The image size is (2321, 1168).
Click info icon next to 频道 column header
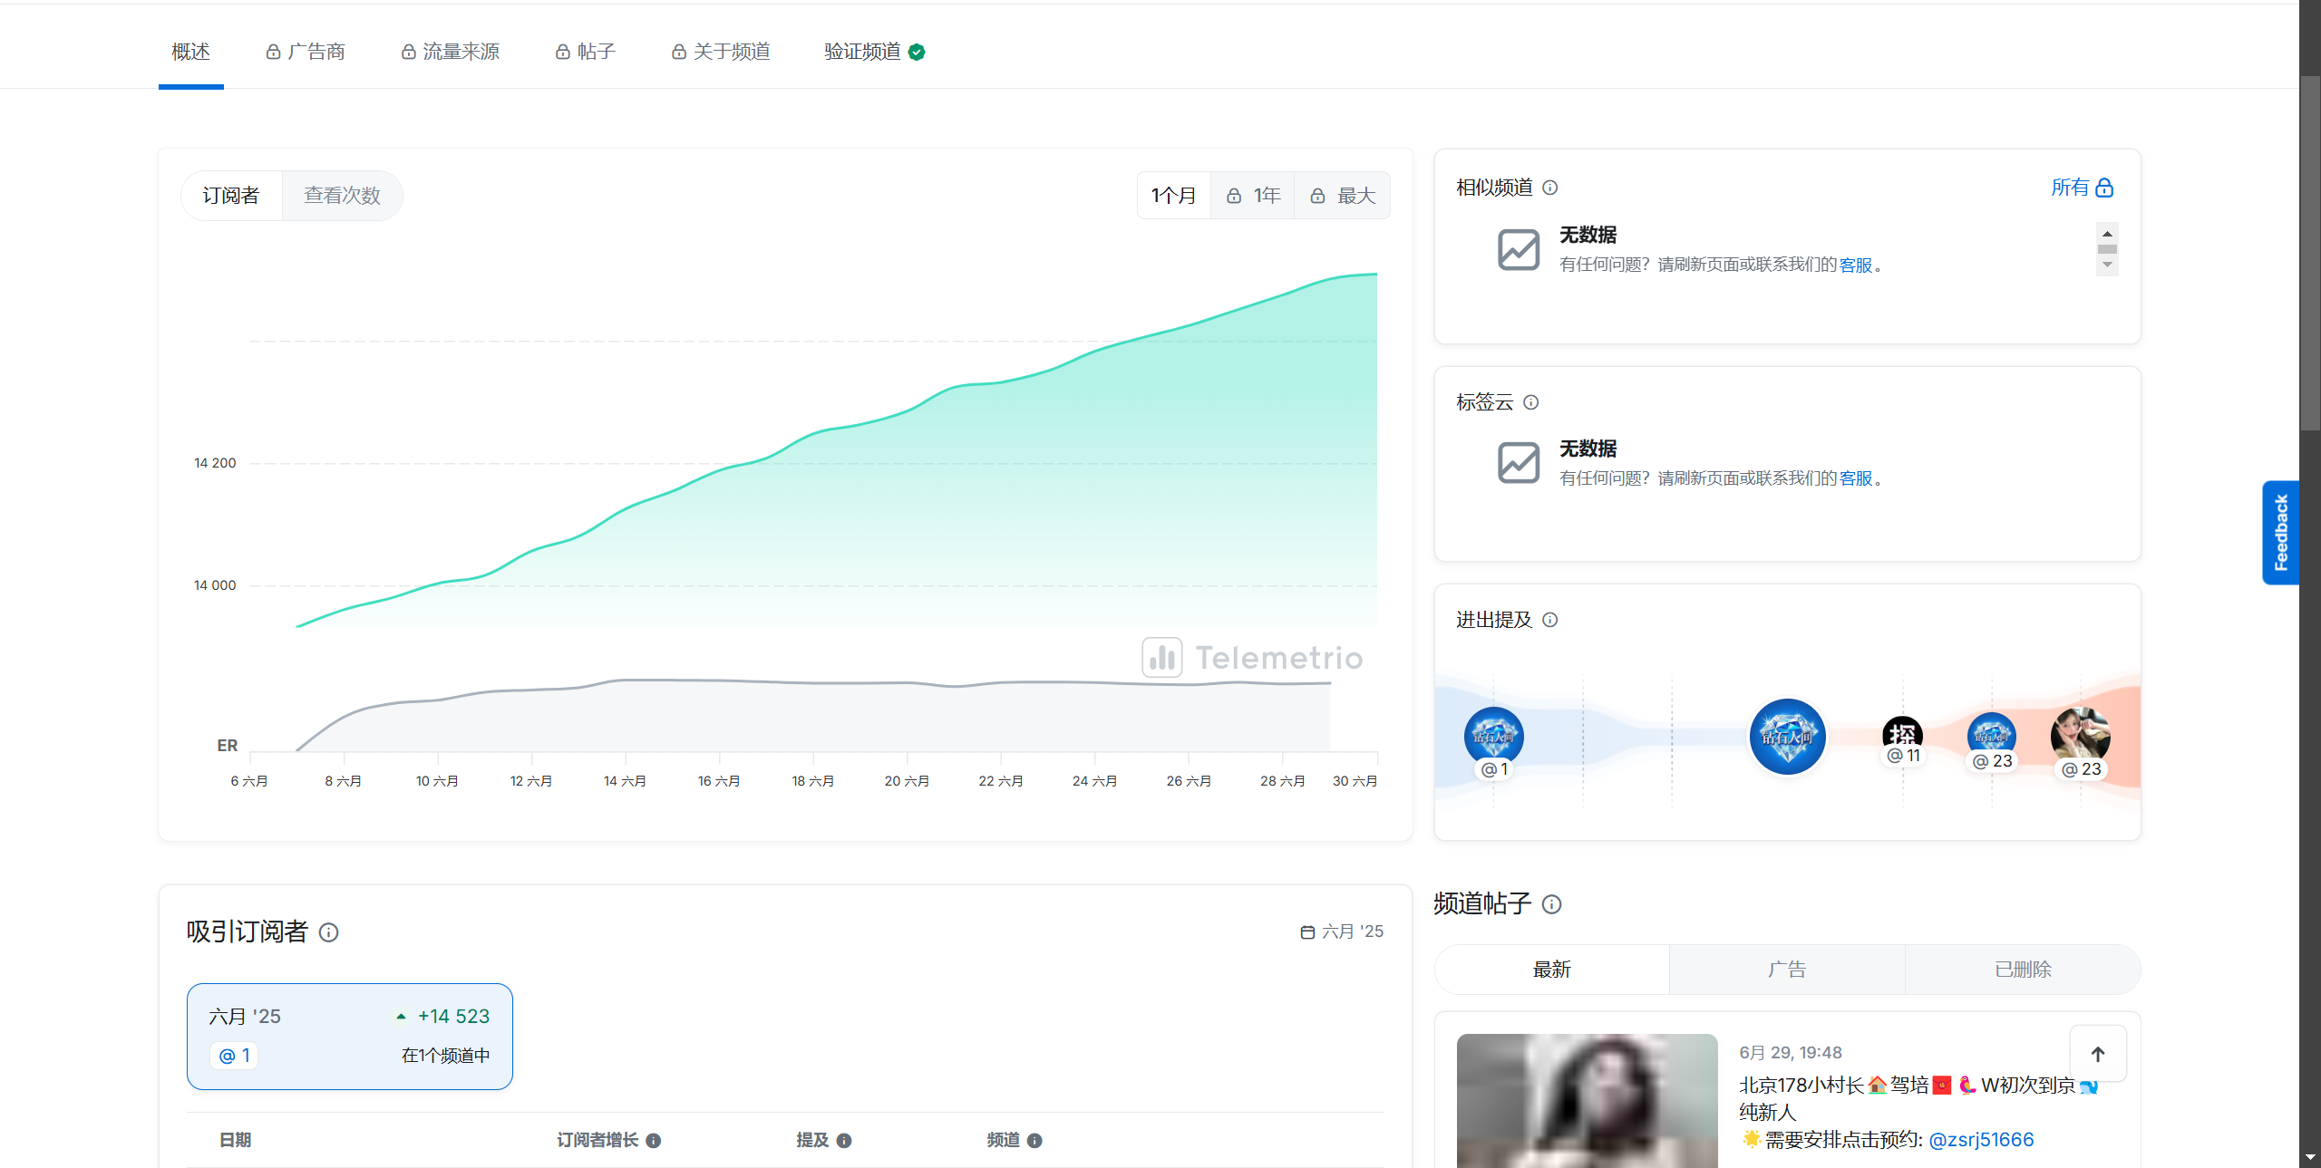tap(1034, 1141)
